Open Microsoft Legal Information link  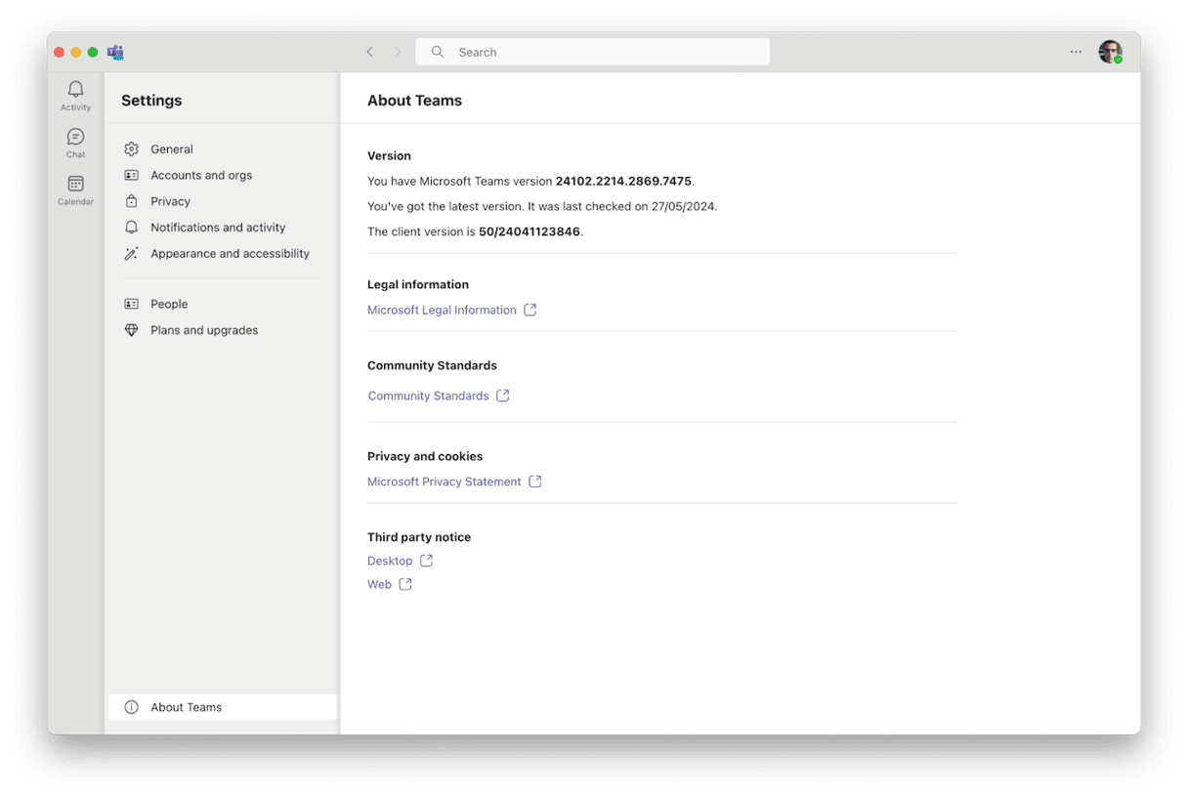point(442,310)
